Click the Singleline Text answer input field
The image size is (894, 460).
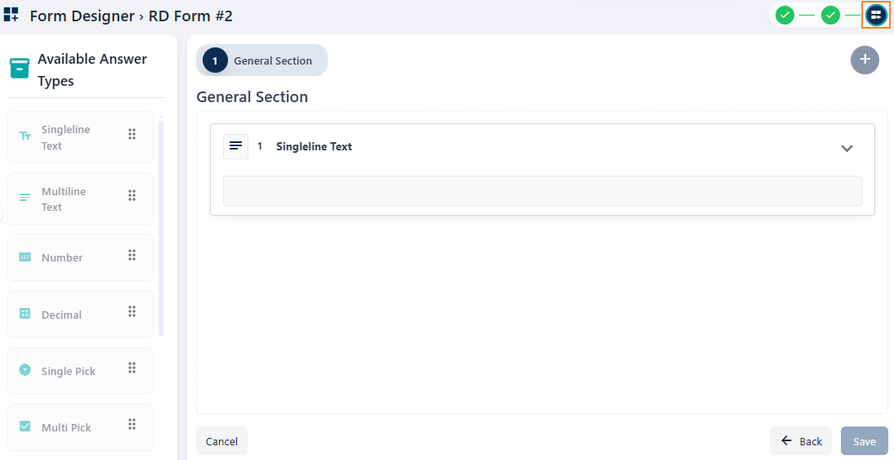pos(542,190)
